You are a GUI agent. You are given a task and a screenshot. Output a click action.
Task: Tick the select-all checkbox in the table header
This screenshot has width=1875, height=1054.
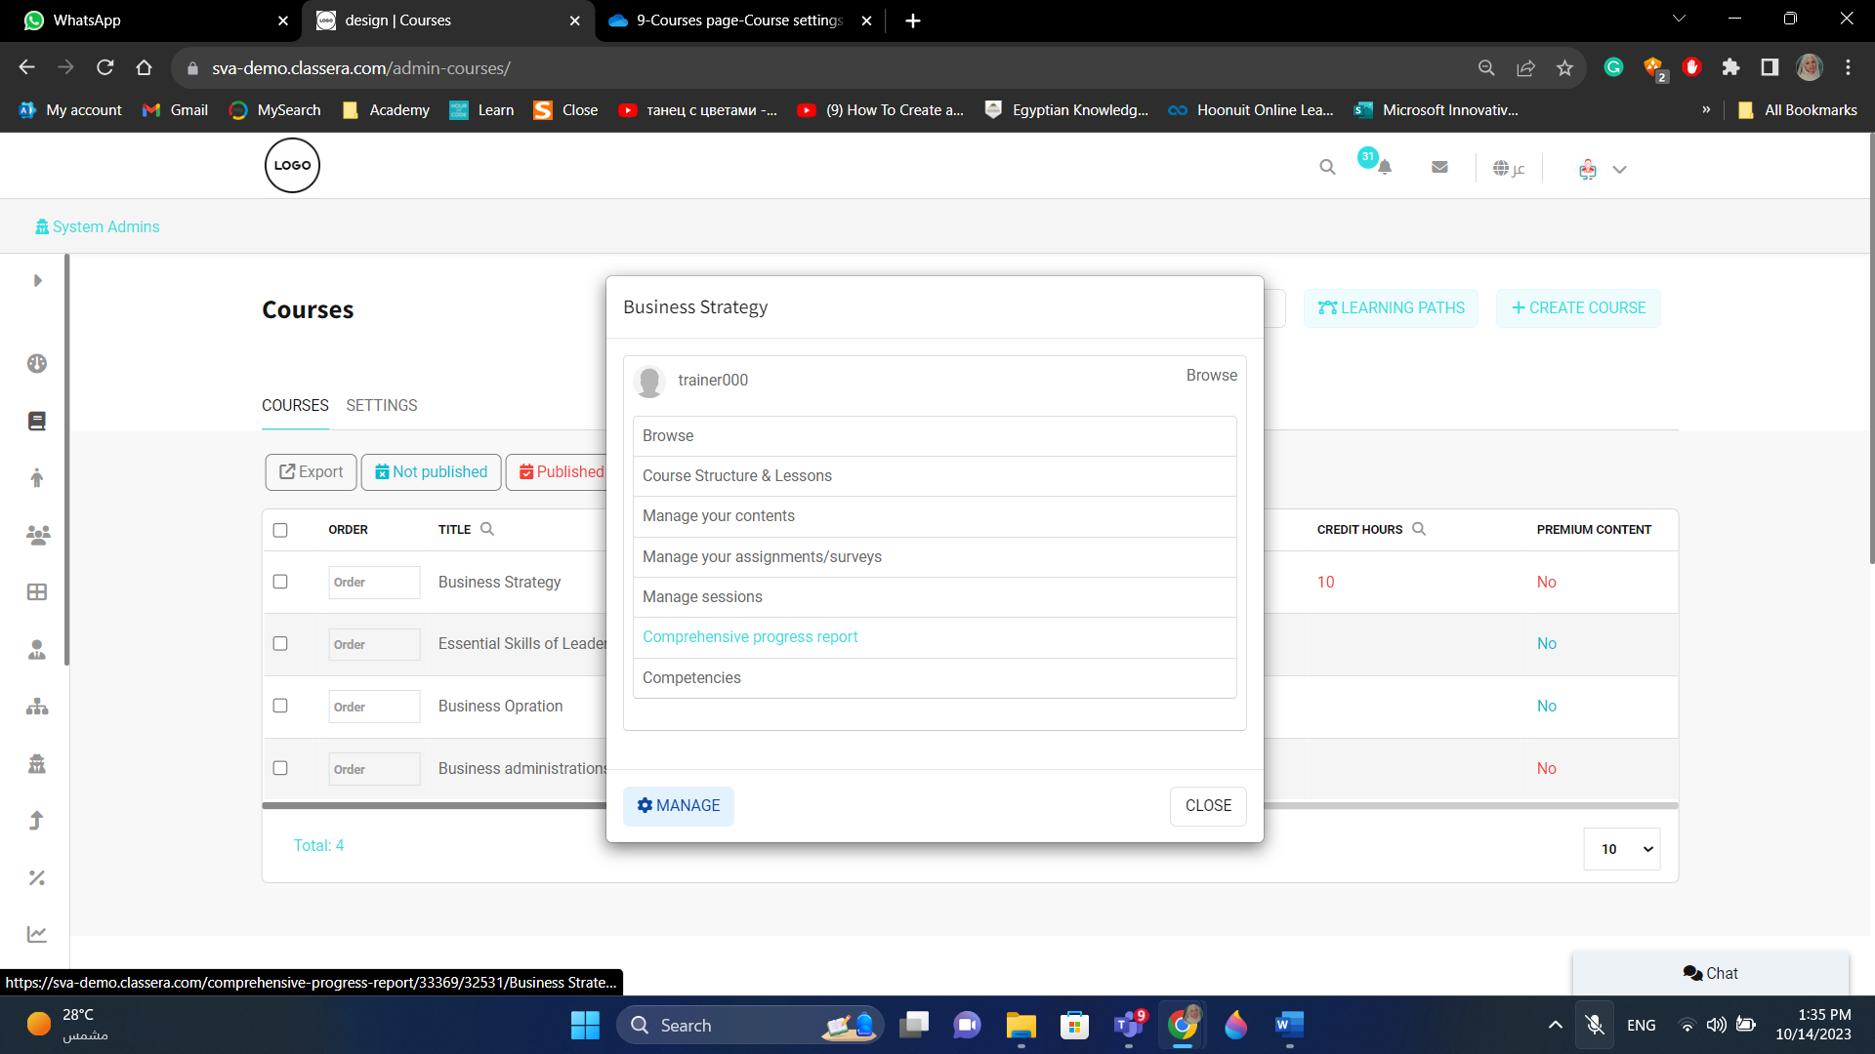280,530
